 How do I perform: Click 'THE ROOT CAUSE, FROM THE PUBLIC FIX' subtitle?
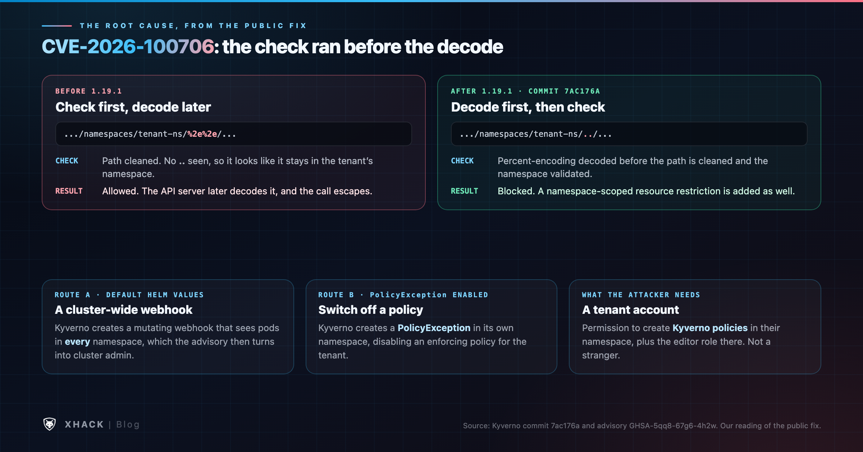tap(193, 26)
